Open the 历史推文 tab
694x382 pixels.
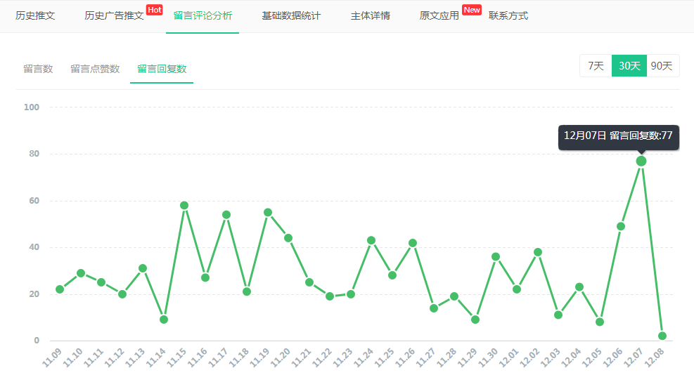point(35,16)
